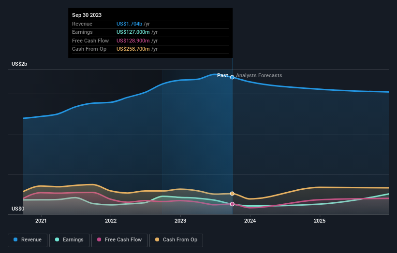Select the Revenue data point marker on chart
Viewport: 397px width, 253px height.
click(232, 77)
